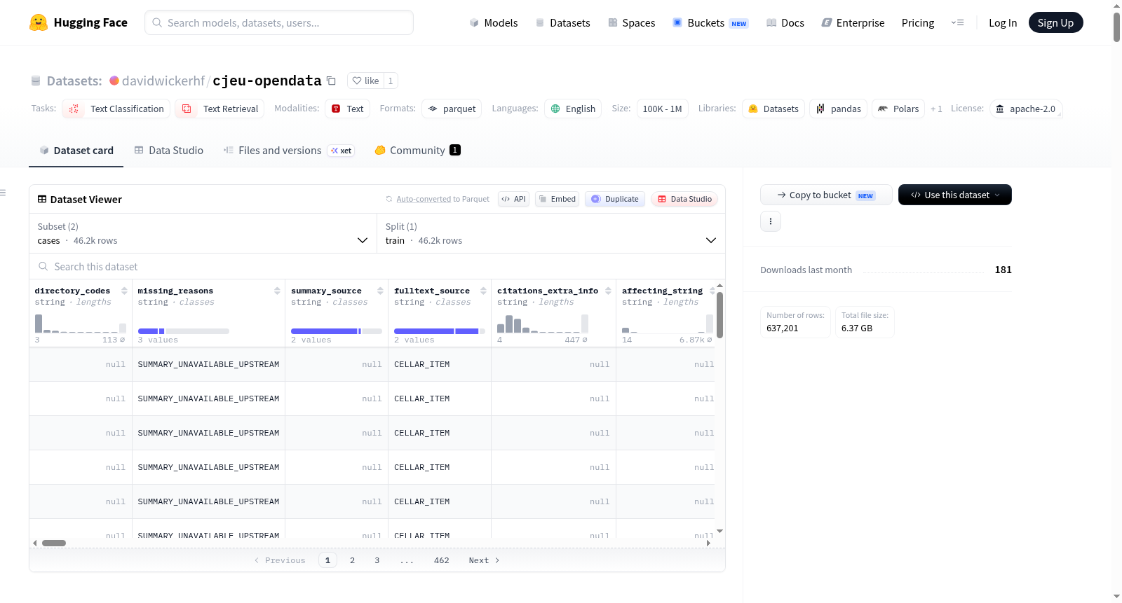
Task: Click the Log In link
Action: [1003, 22]
